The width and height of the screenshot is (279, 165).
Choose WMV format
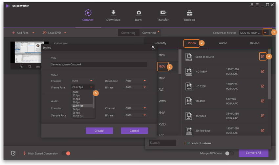(x=162, y=101)
